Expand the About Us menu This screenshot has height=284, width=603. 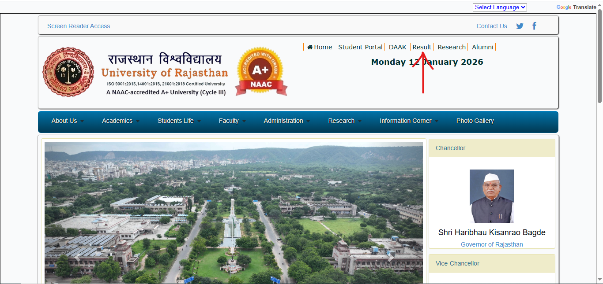coord(68,121)
